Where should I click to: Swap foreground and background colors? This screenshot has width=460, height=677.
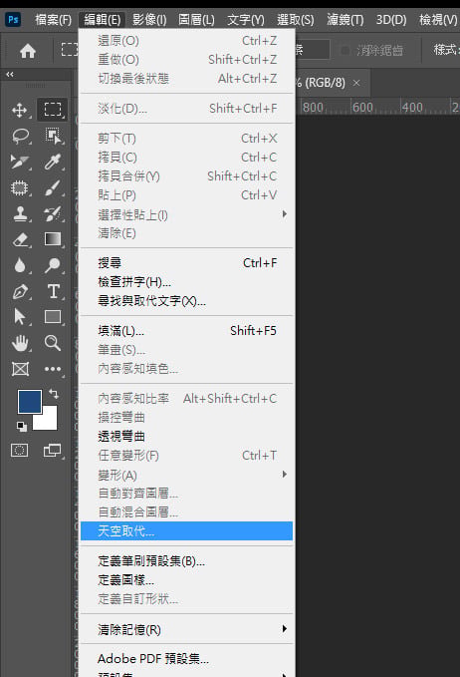[x=54, y=393]
